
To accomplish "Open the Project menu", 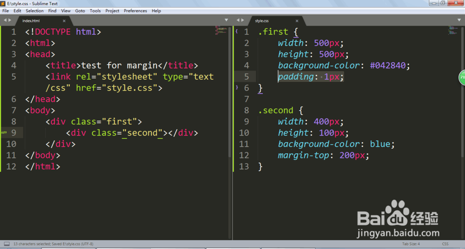I will click(112, 11).
